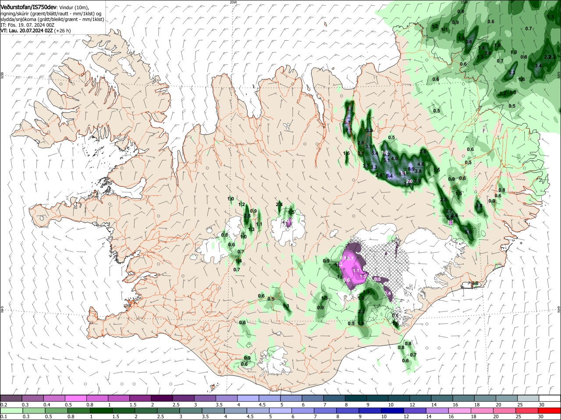Click the 'VT: Lau. 20.07.2024 02Z (+26 h)' line
The height and width of the screenshot is (420, 561).
pyautogui.click(x=36, y=31)
